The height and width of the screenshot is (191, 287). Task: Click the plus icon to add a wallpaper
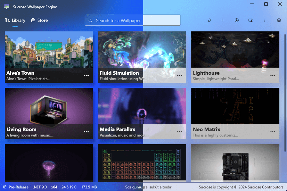(223, 20)
